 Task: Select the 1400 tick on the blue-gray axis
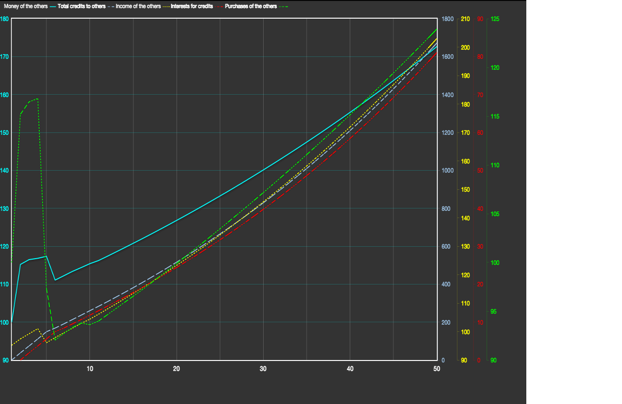tap(447, 95)
